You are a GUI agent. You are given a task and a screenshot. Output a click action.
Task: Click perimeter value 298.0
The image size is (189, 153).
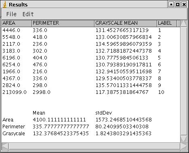point(40,85)
